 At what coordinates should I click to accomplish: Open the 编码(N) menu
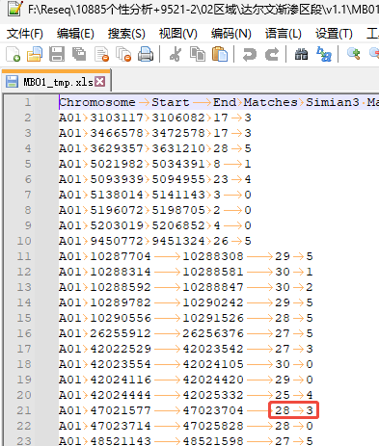[230, 34]
